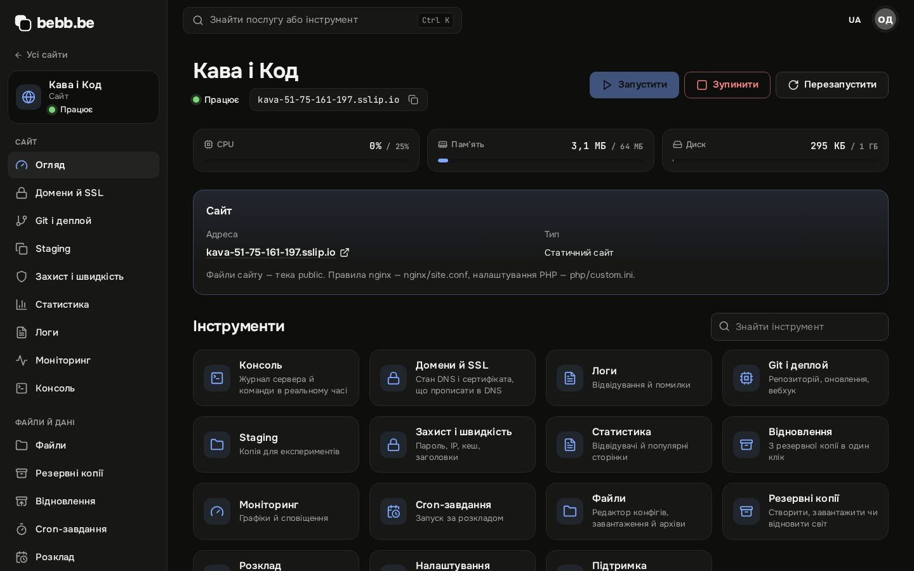Open Резервні копії in the sidebar
This screenshot has height=571, width=914.
click(x=83, y=473)
